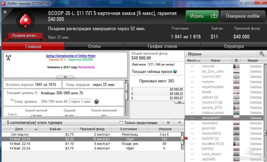Click champion name 'RoztyCharly'
The image size is (267, 162).
tap(87, 67)
